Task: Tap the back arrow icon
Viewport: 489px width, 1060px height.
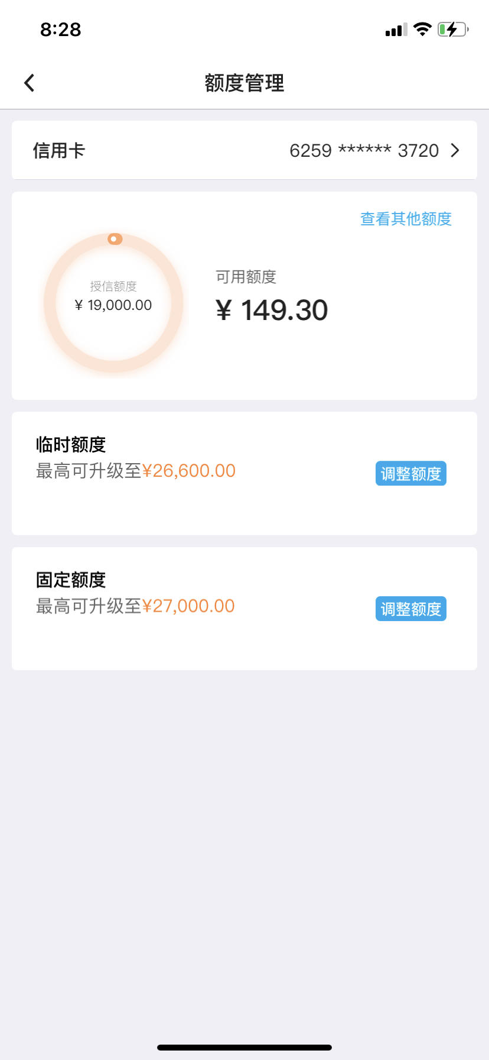Action: (x=29, y=83)
